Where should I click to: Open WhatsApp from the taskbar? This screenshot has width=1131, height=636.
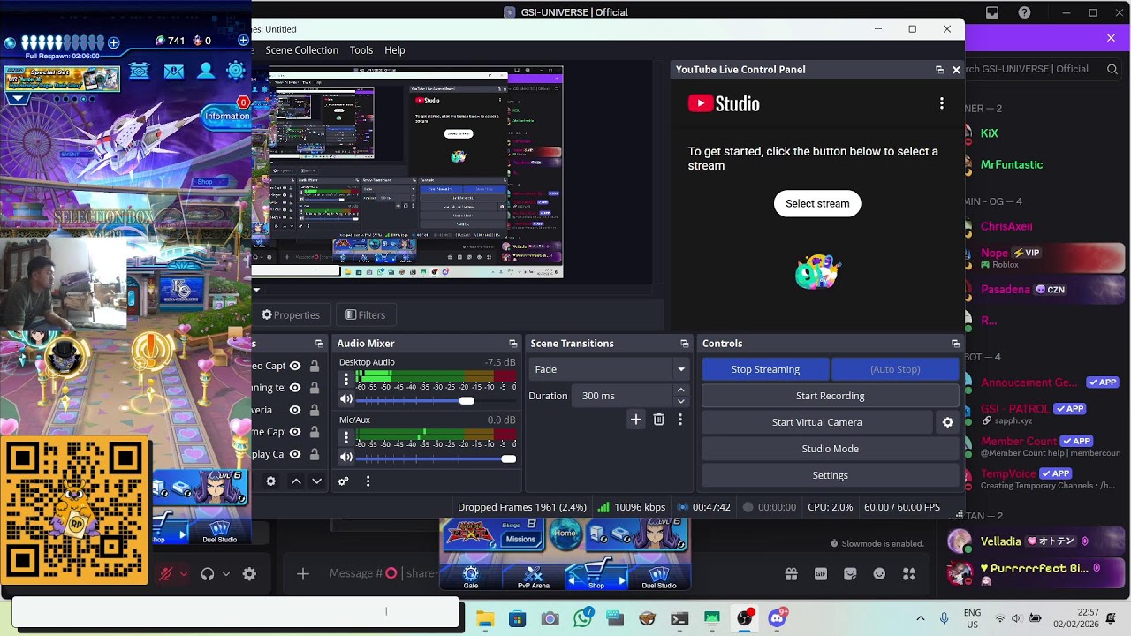pyautogui.click(x=582, y=618)
